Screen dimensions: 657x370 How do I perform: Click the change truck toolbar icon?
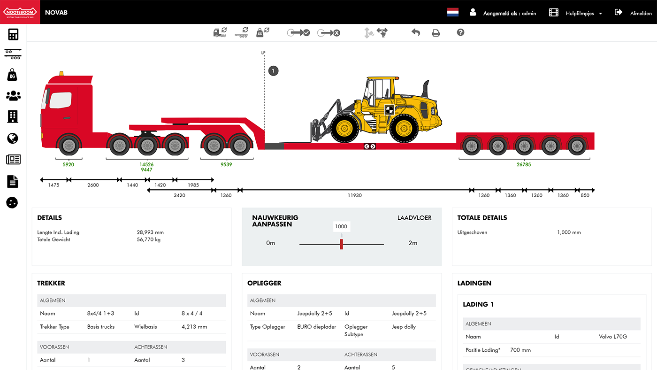220,32
